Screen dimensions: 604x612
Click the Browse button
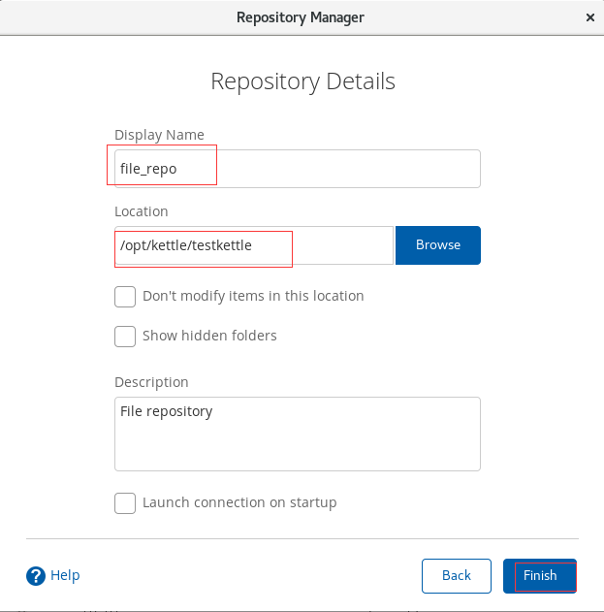tap(438, 245)
